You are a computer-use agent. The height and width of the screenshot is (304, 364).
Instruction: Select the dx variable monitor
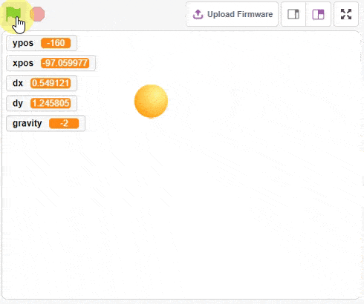point(42,83)
